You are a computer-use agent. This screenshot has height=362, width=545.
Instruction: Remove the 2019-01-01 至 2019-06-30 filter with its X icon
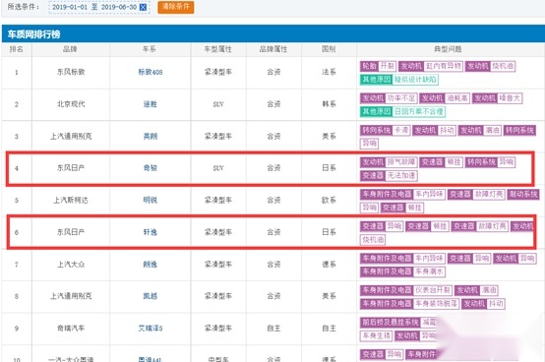(143, 7)
